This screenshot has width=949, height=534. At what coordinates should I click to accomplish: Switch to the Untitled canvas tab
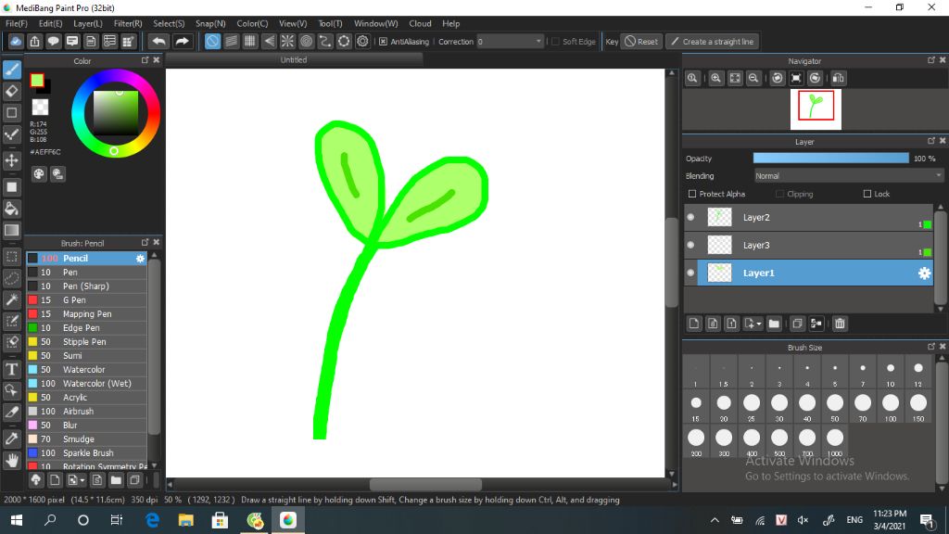coord(294,60)
